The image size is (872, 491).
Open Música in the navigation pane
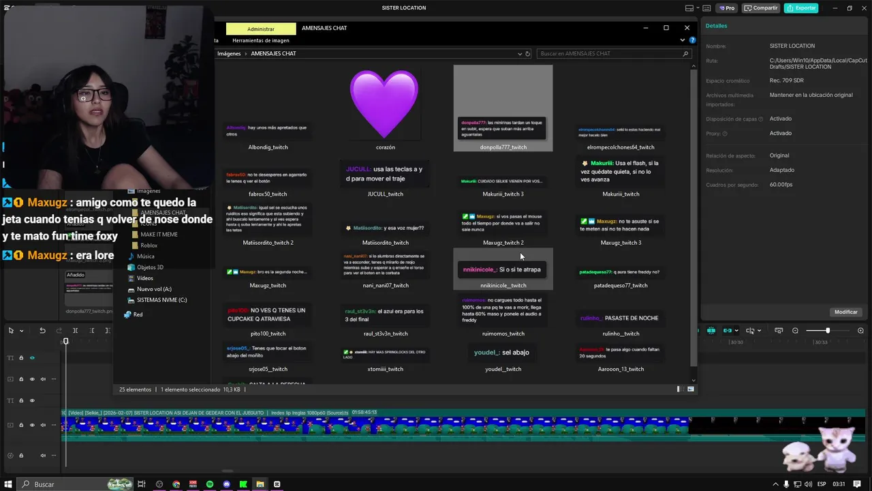145,256
